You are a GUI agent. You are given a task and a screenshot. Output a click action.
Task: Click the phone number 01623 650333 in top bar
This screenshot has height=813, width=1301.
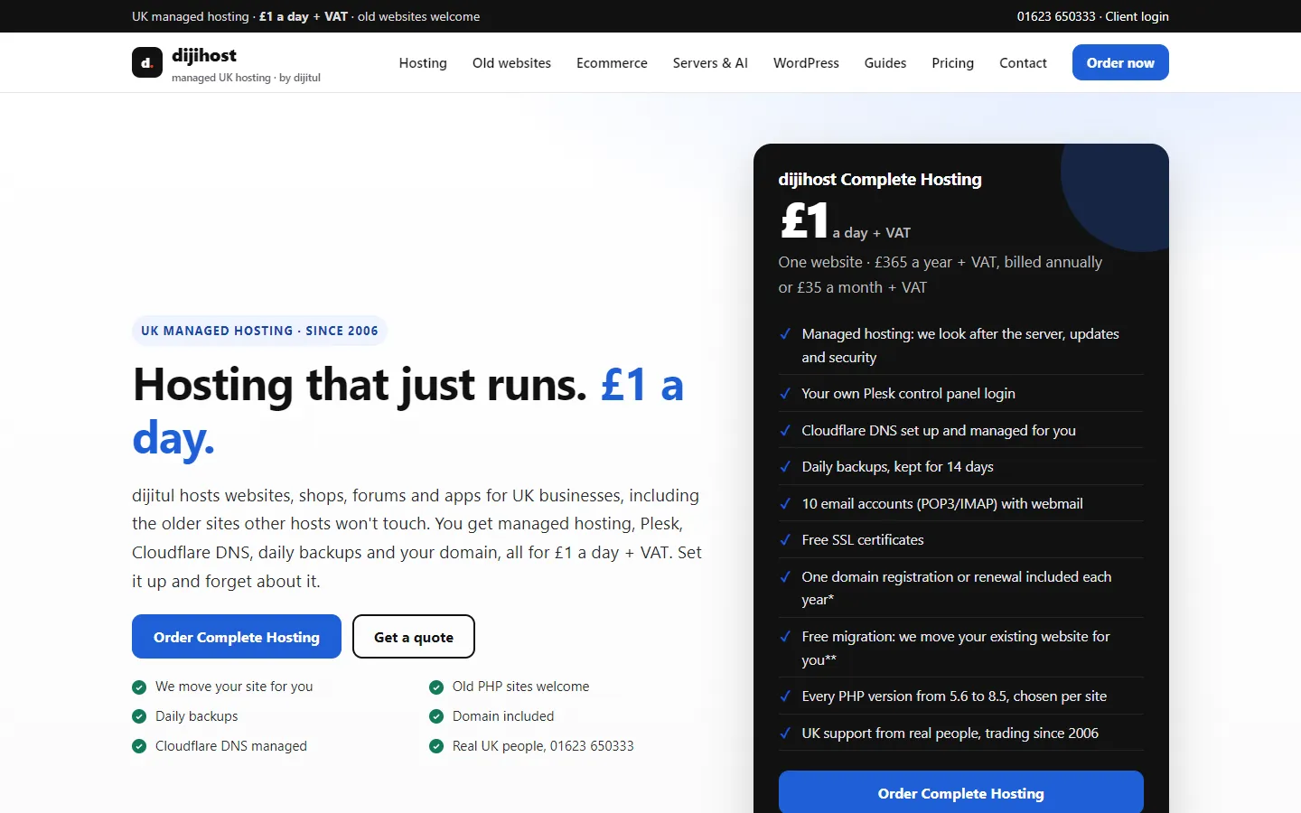click(x=1056, y=16)
